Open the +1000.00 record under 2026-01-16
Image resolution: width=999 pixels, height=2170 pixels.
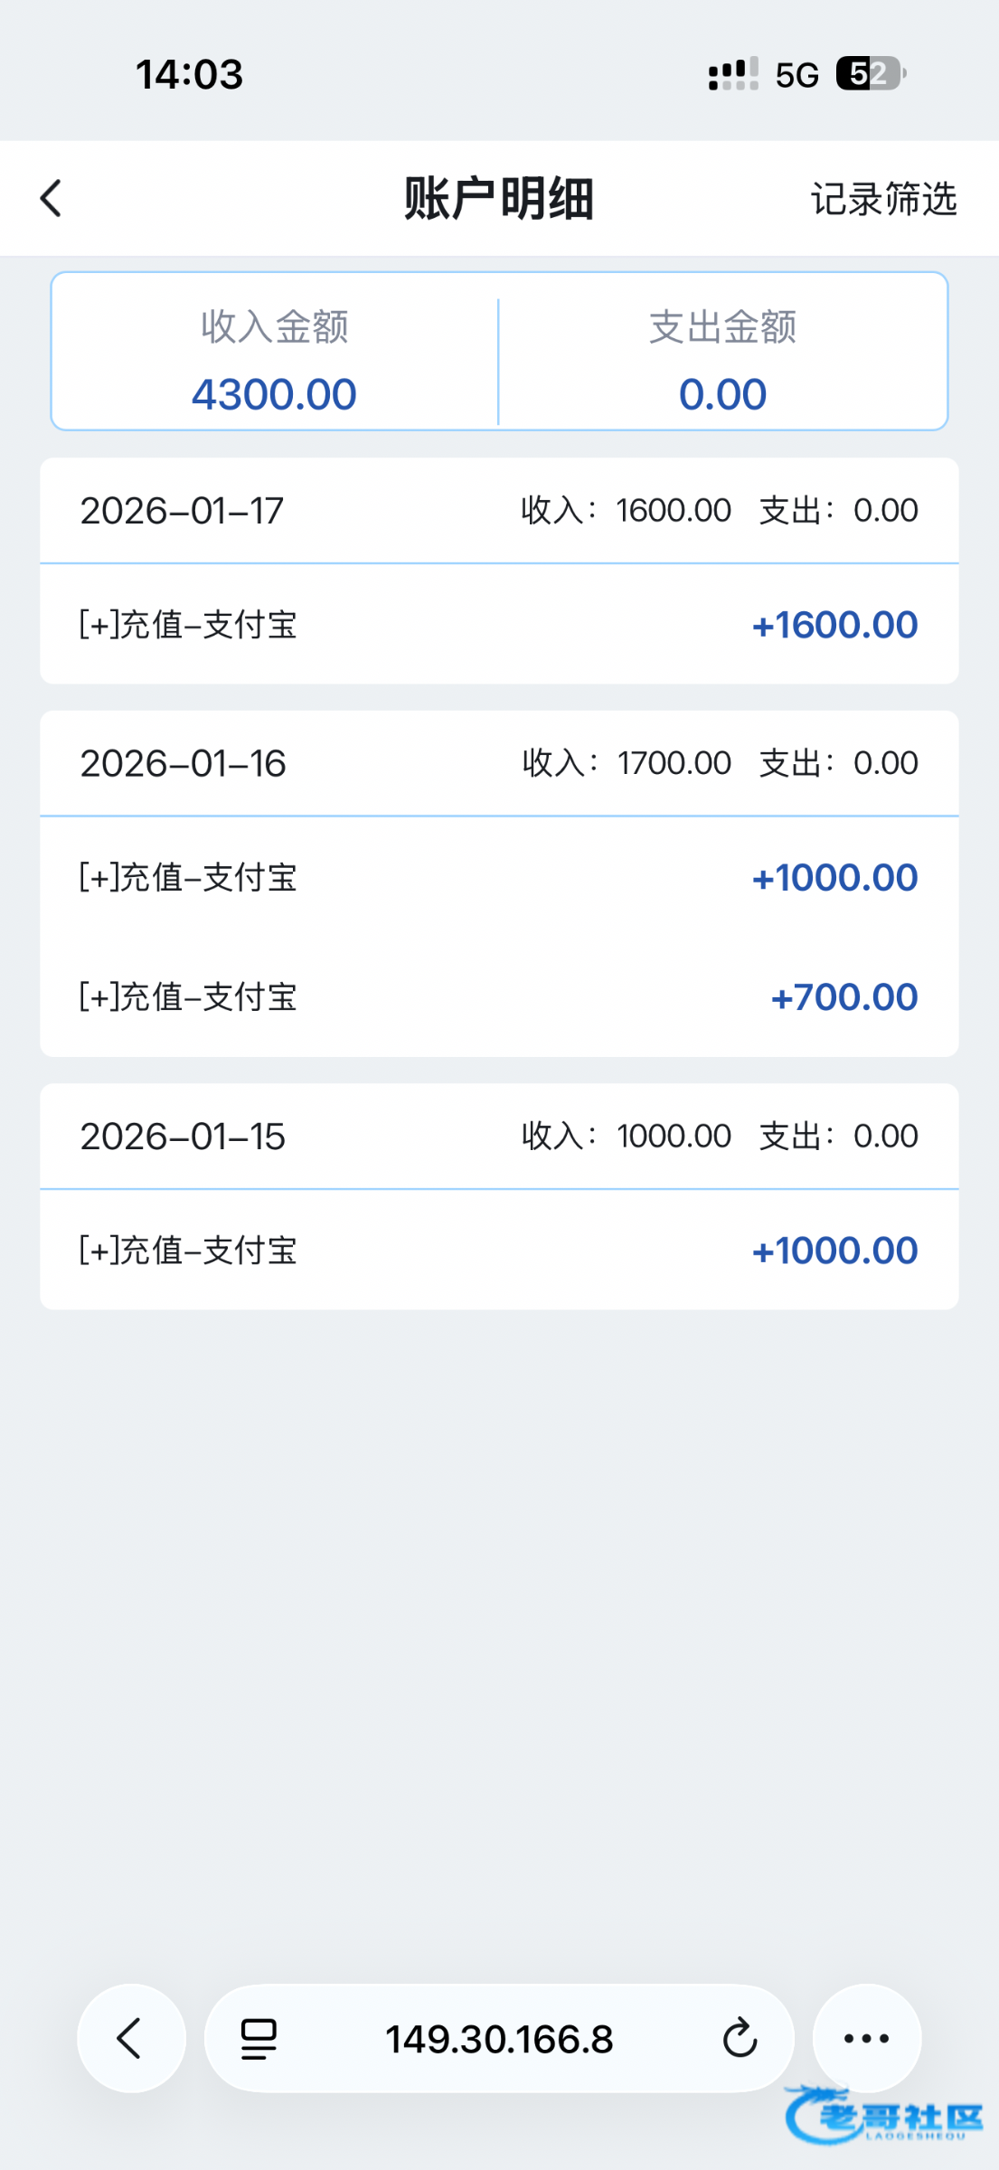click(x=499, y=878)
